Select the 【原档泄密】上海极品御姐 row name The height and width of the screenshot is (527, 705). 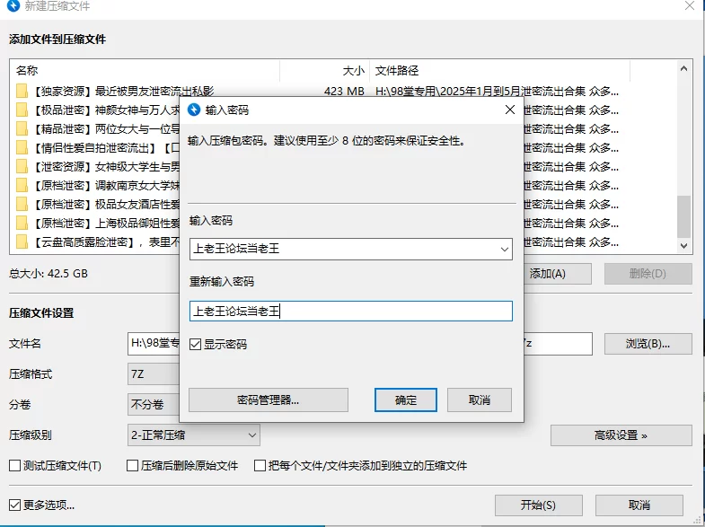[x=106, y=224]
